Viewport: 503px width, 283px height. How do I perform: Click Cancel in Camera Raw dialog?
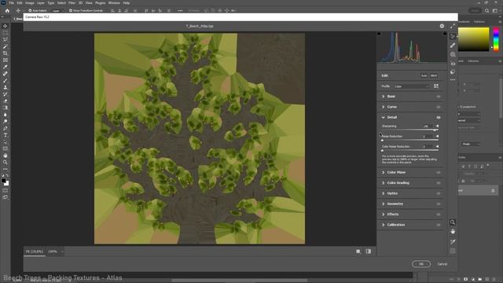442,264
